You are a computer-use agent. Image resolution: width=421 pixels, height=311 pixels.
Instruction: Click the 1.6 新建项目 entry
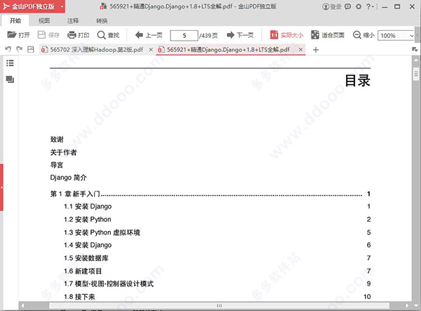pyautogui.click(x=83, y=271)
